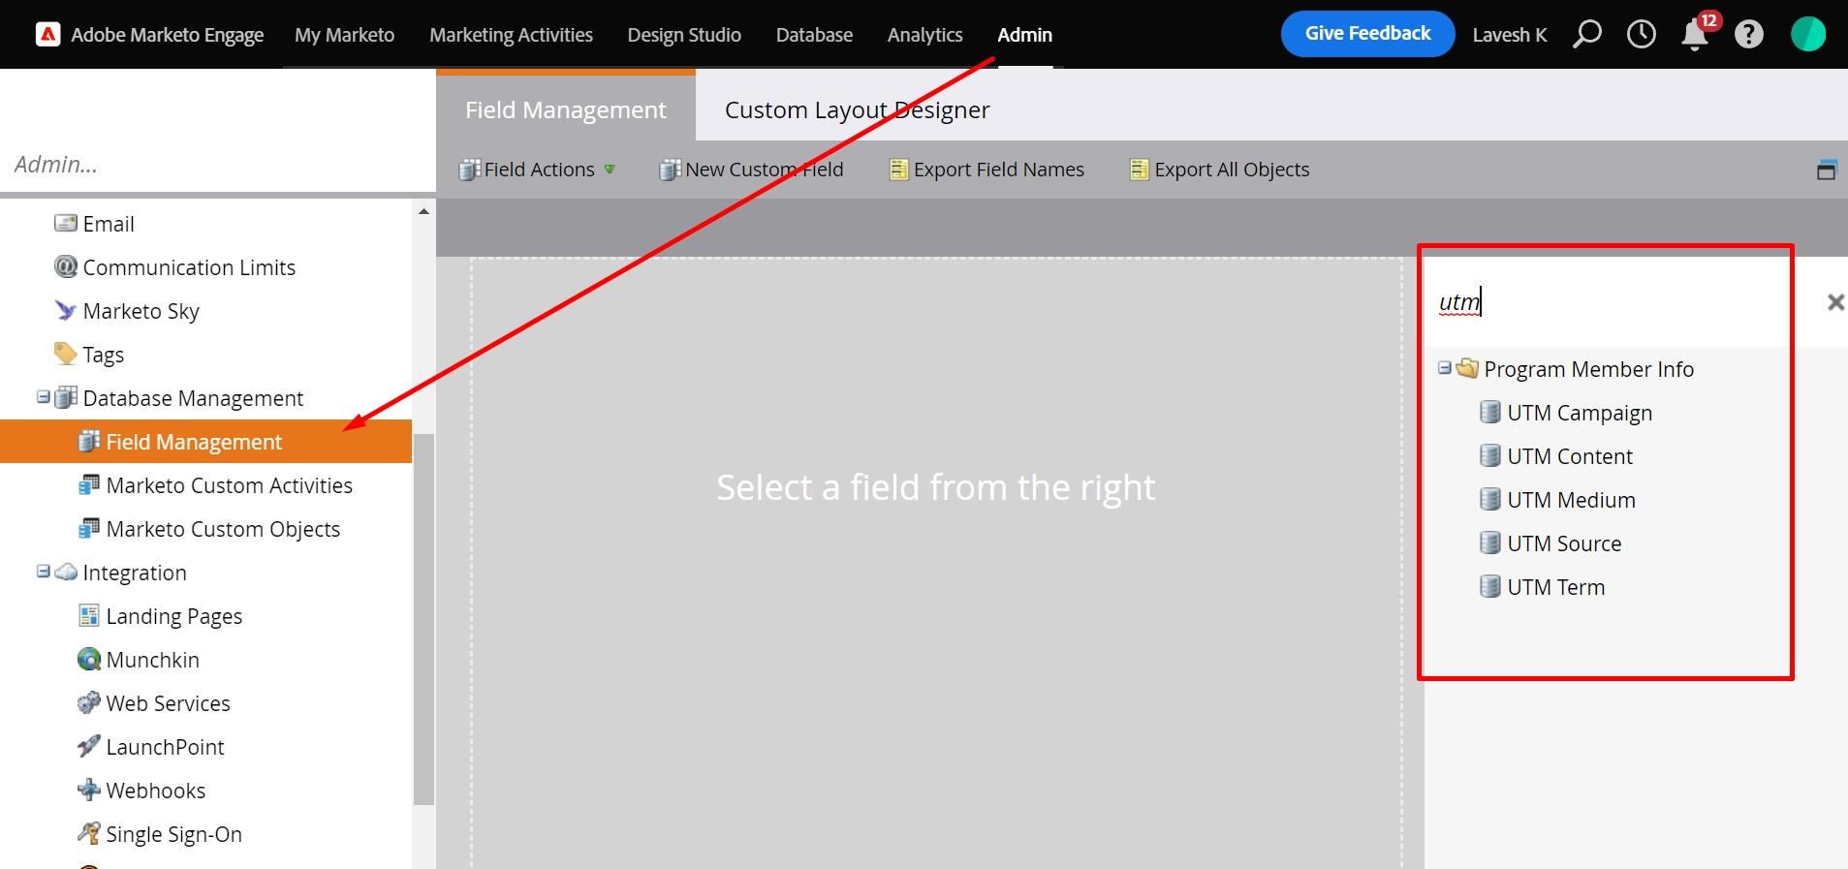This screenshot has height=869, width=1848.
Task: Select the Integration tree item
Action: [x=135, y=573]
